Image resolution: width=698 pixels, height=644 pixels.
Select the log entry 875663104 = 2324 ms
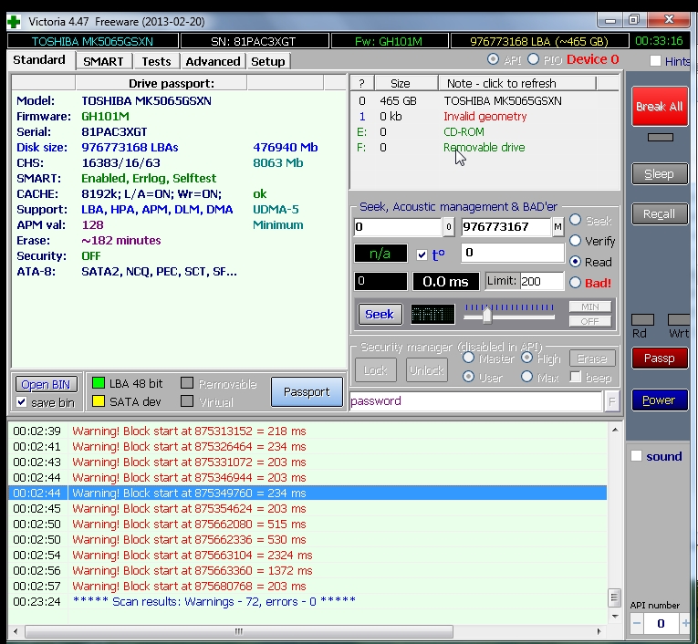[x=307, y=555]
